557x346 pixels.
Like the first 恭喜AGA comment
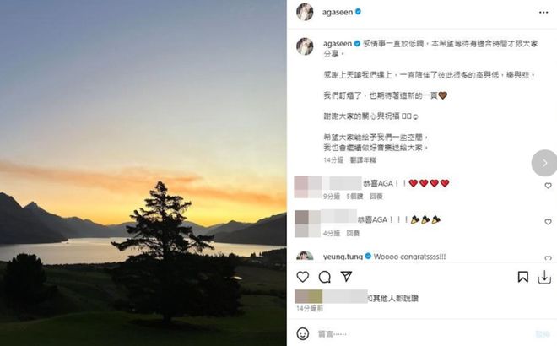click(548, 186)
